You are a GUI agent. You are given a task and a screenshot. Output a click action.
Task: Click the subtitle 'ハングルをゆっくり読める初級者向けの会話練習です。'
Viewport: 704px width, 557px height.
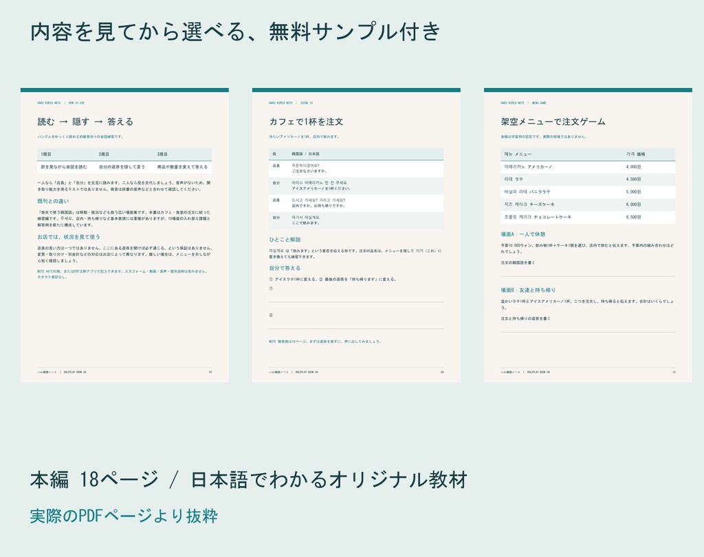(80, 137)
